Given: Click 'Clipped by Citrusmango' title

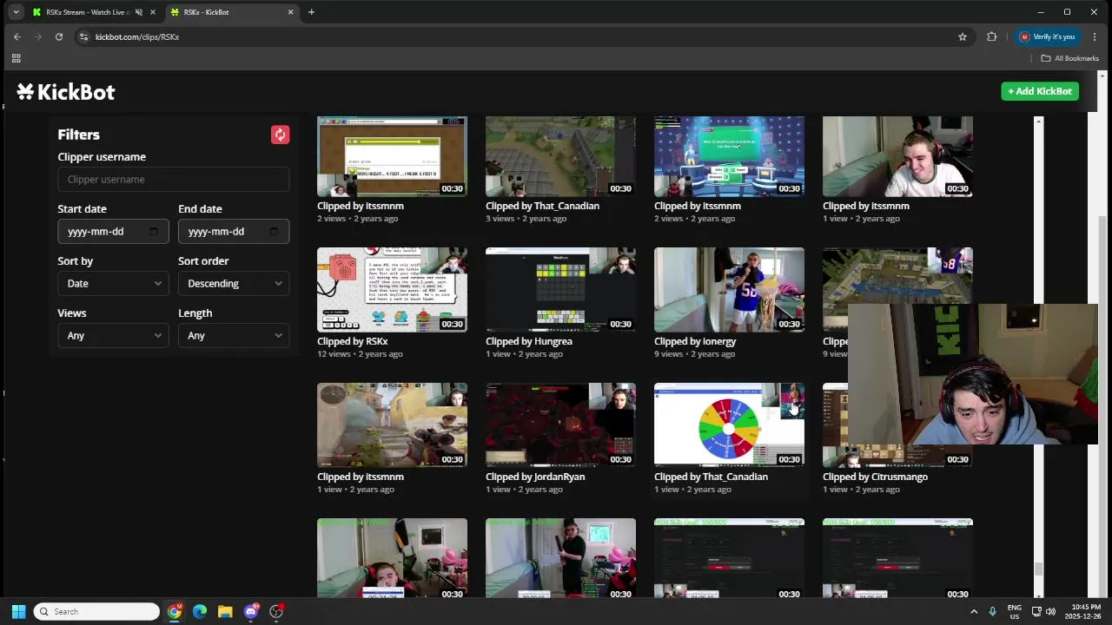Looking at the screenshot, I should pyautogui.click(x=875, y=477).
